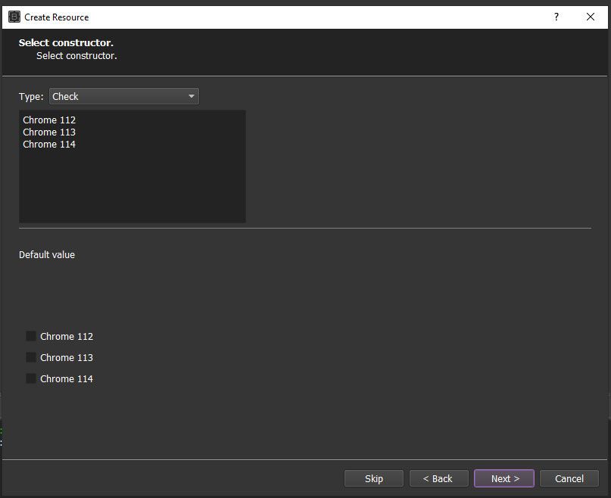Select Chrome 113 in the constructor list
The width and height of the screenshot is (611, 498).
(49, 132)
